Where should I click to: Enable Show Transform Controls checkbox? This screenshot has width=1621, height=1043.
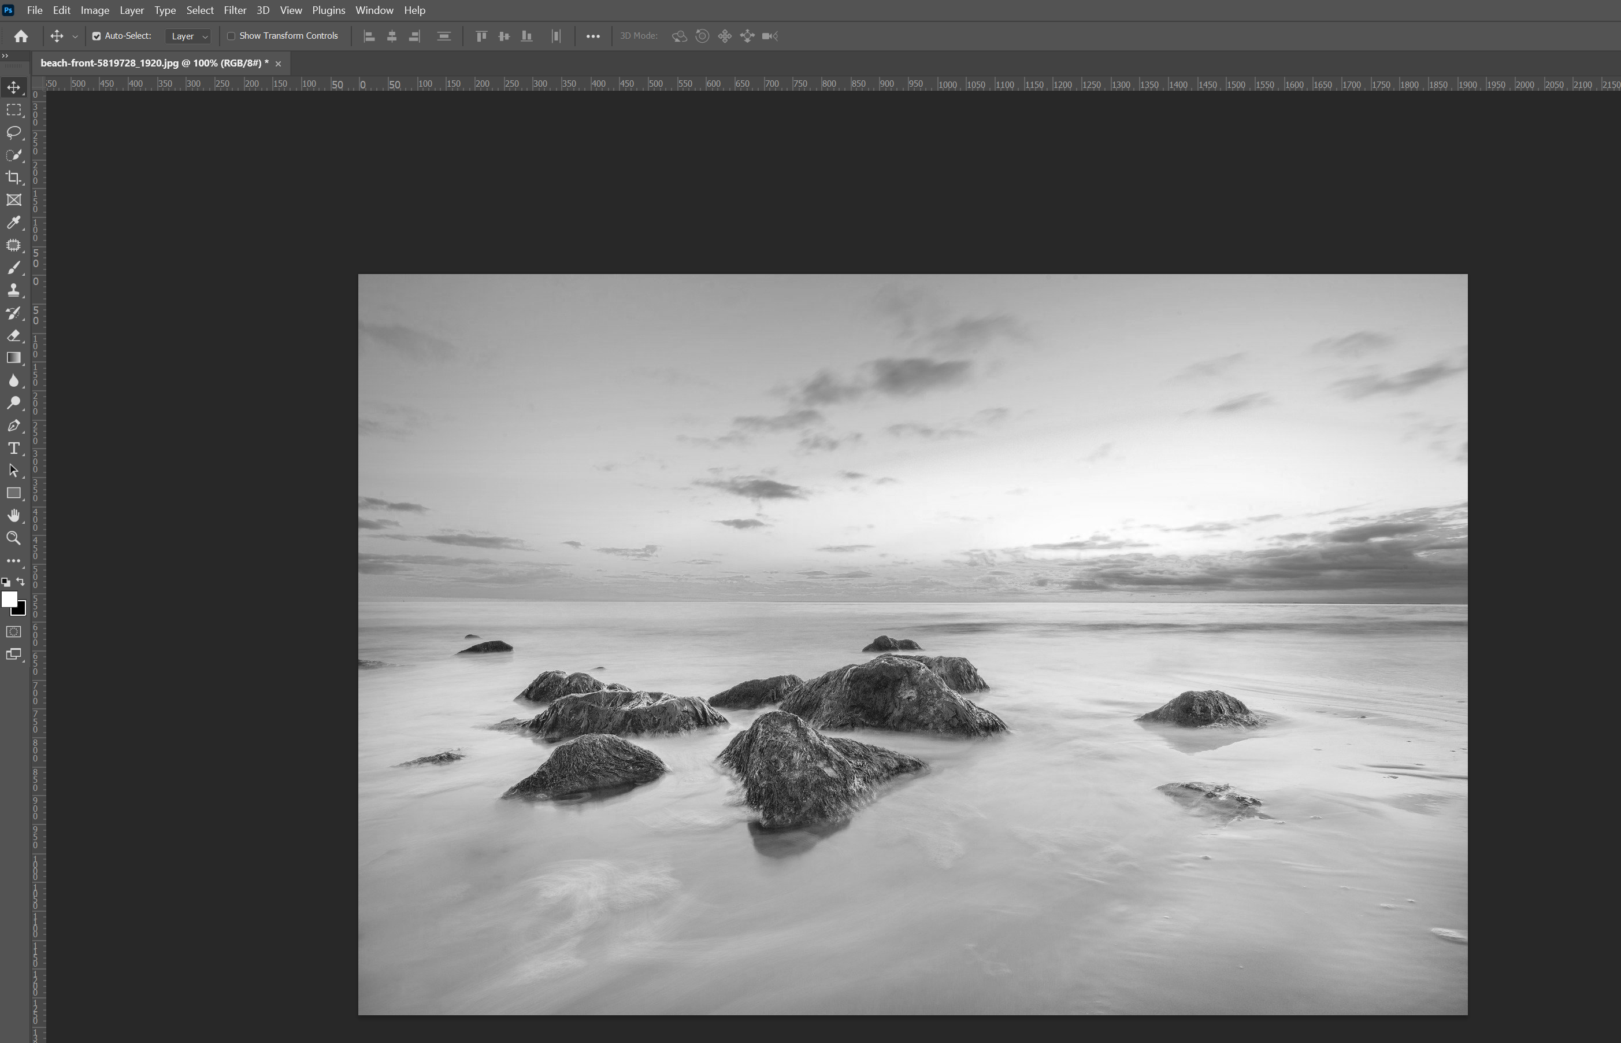(231, 36)
